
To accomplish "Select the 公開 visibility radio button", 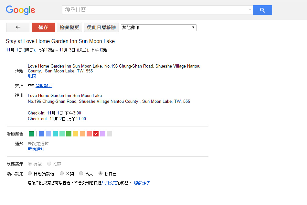I will 62,173.
